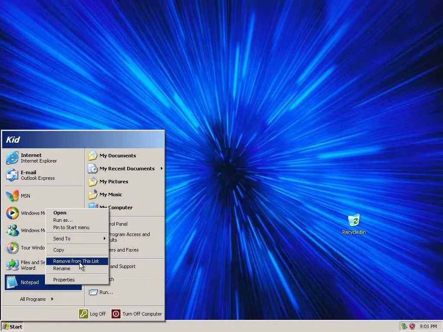Image resolution: width=443 pixels, height=332 pixels.
Task: Click Log Off label
Action: tap(97, 314)
